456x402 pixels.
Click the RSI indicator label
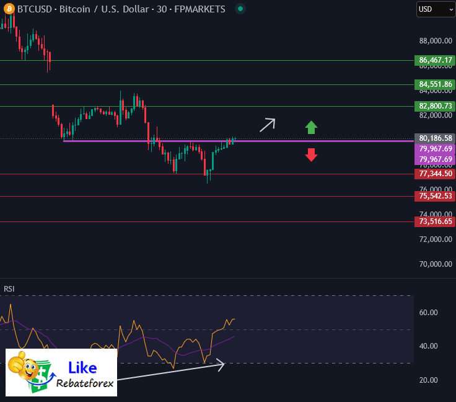[9, 288]
